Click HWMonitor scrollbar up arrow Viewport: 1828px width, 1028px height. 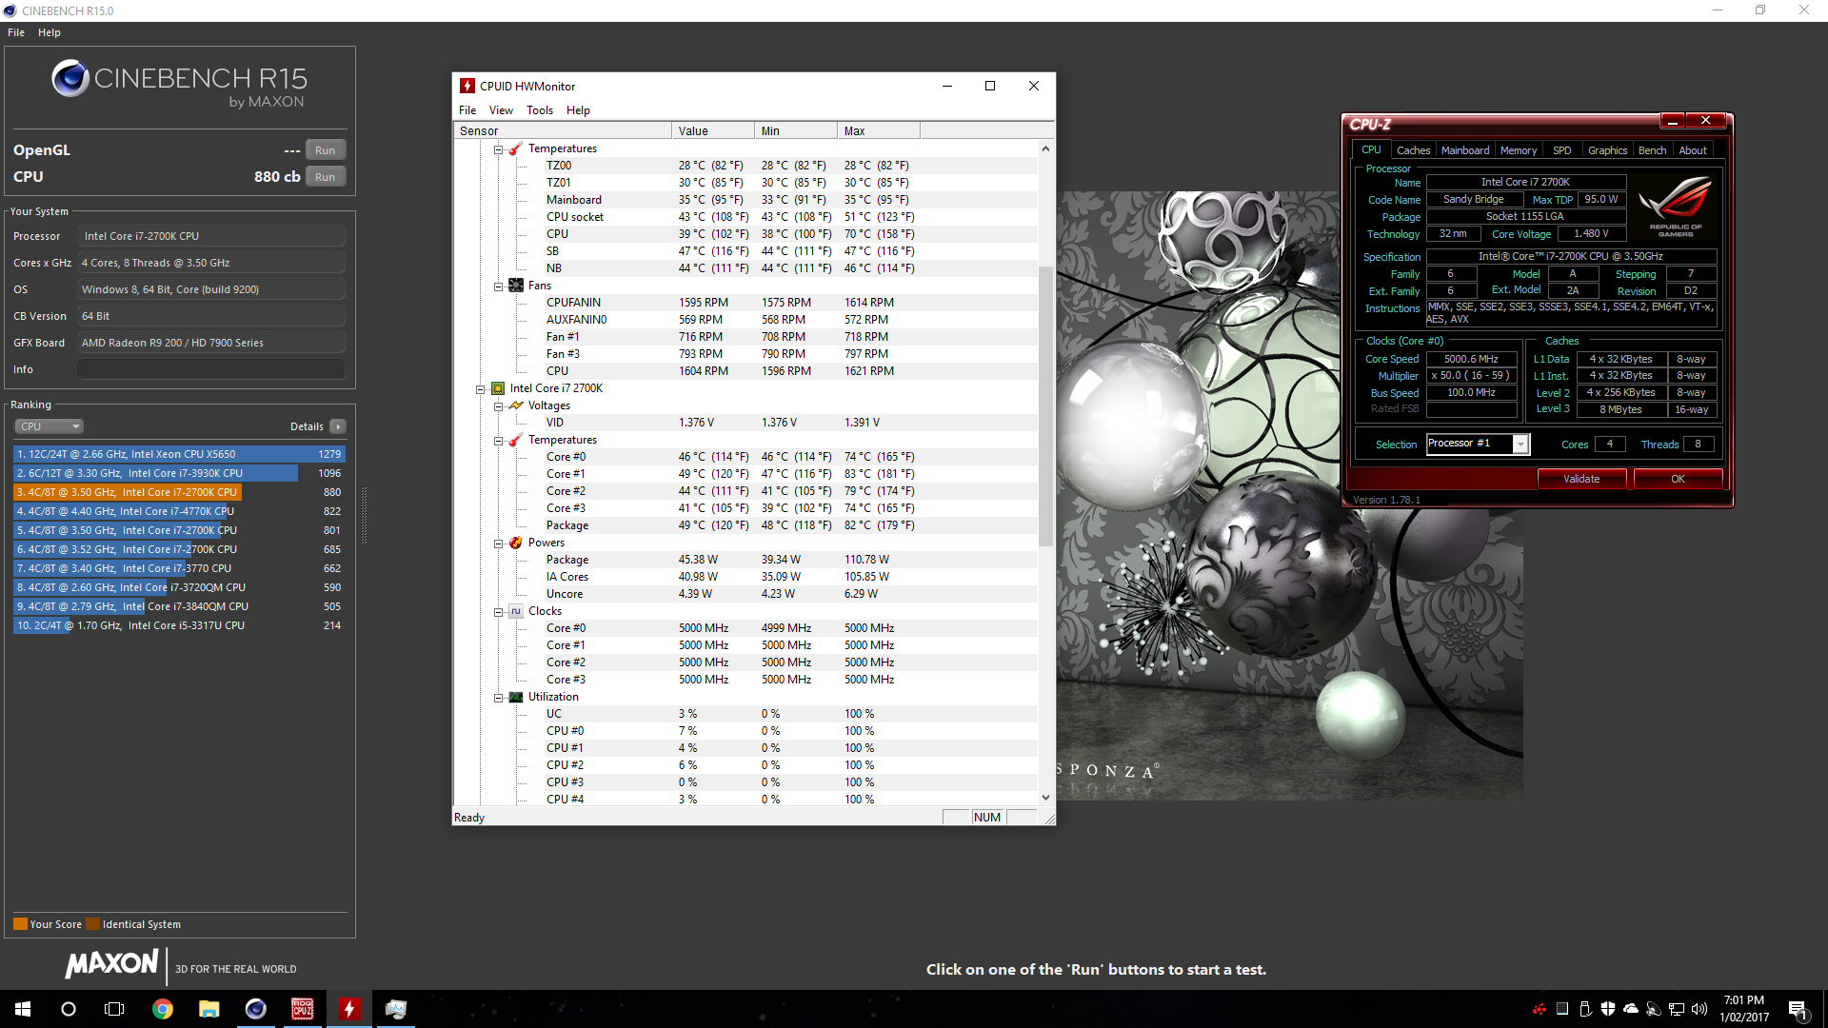coord(1045,148)
